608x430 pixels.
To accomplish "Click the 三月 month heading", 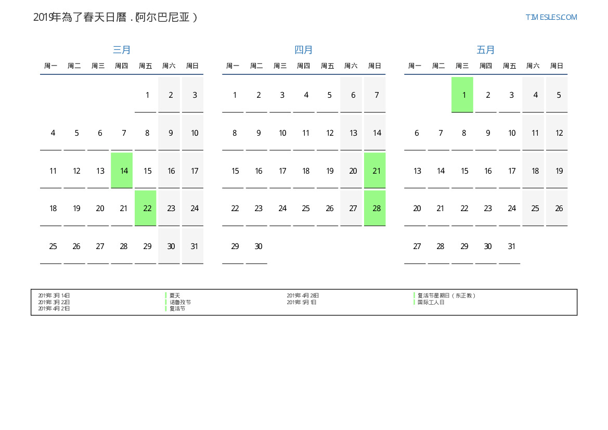I will tap(122, 50).
